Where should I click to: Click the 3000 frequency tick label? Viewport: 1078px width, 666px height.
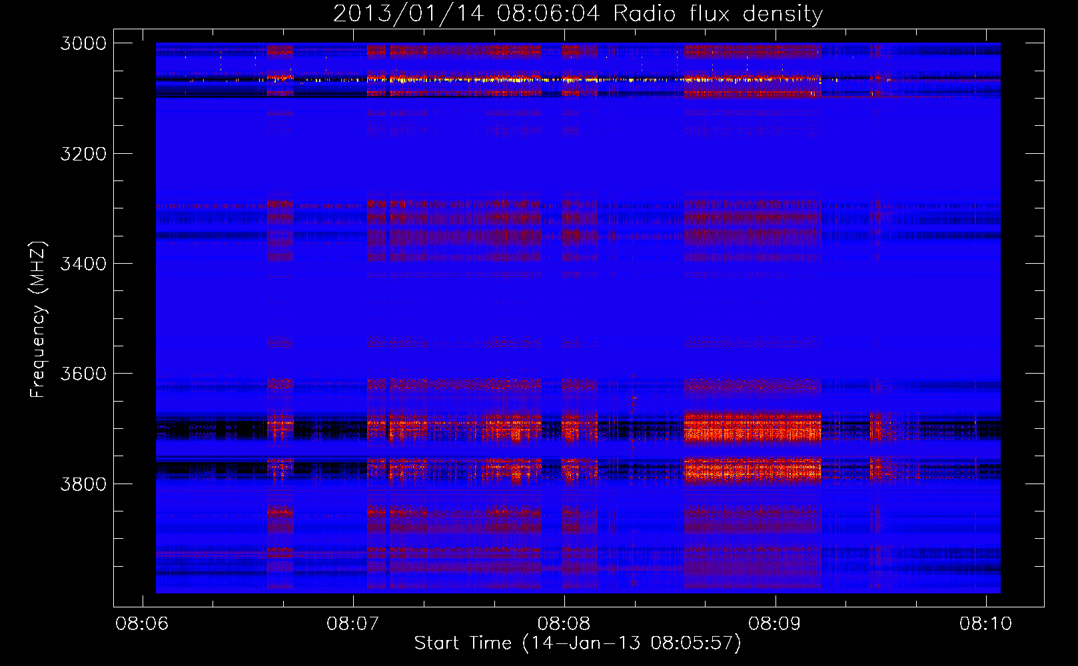click(83, 43)
